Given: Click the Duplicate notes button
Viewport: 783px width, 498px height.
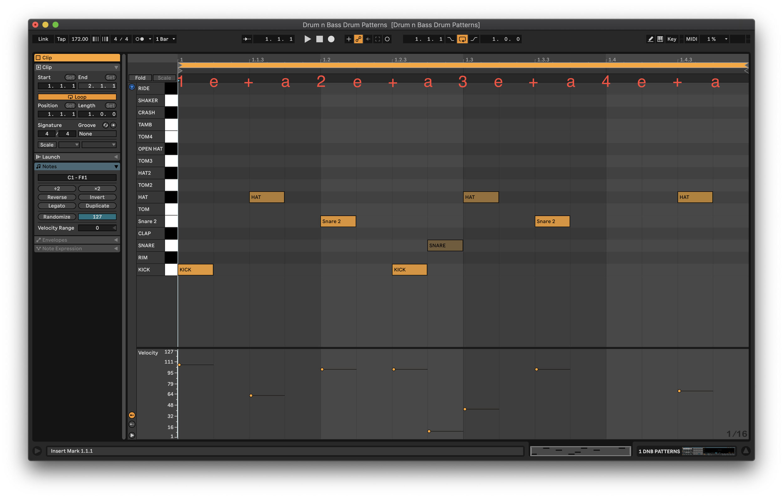Looking at the screenshot, I should (97, 206).
